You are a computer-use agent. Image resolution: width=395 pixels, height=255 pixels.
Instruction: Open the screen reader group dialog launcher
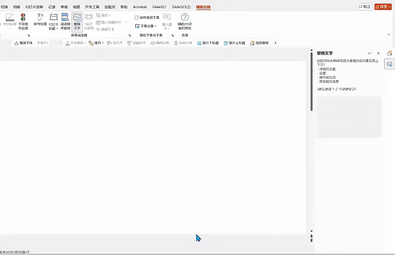point(130,35)
